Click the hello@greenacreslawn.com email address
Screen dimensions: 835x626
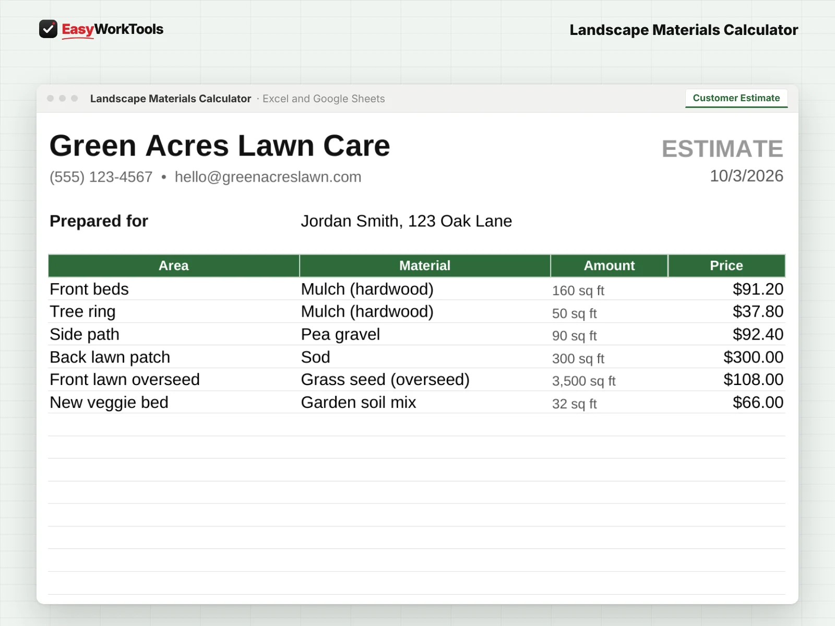click(268, 177)
